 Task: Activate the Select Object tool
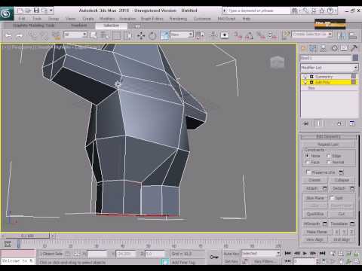pyautogui.click(x=93, y=35)
